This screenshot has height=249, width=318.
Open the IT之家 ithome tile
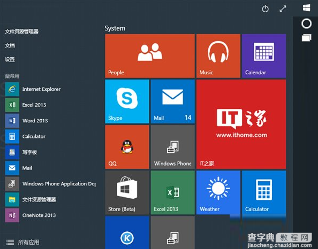point(241,124)
